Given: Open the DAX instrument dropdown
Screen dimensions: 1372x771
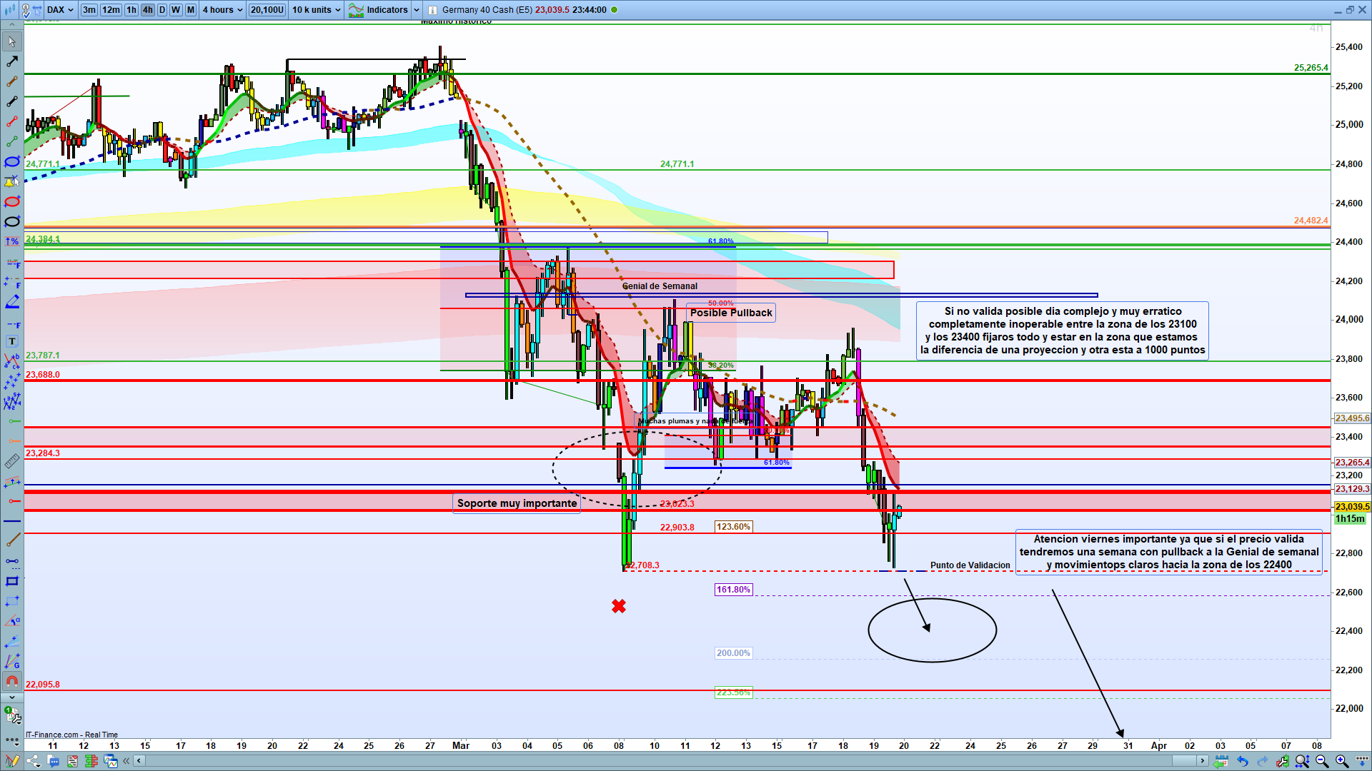Looking at the screenshot, I should coord(60,10).
